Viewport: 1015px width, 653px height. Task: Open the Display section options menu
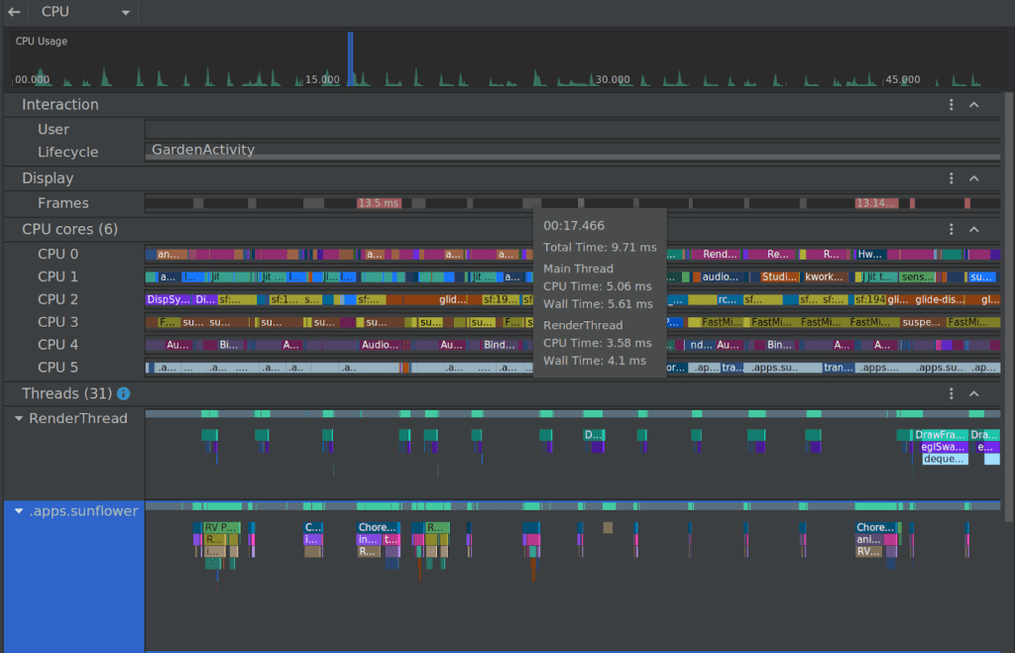951,178
